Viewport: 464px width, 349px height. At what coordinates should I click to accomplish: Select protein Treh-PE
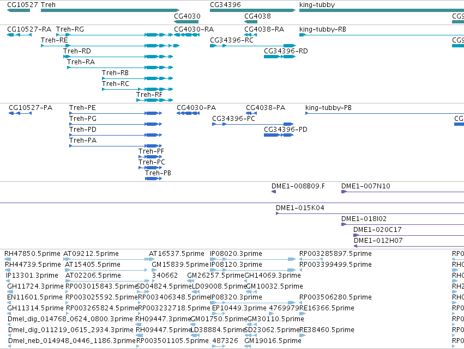[116, 113]
